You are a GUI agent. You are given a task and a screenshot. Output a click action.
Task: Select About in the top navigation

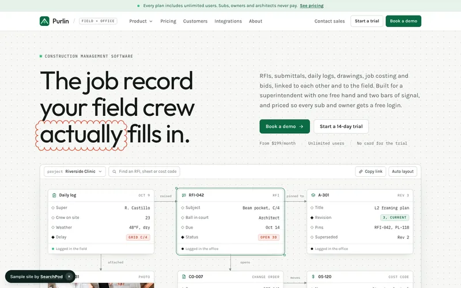[x=255, y=21]
